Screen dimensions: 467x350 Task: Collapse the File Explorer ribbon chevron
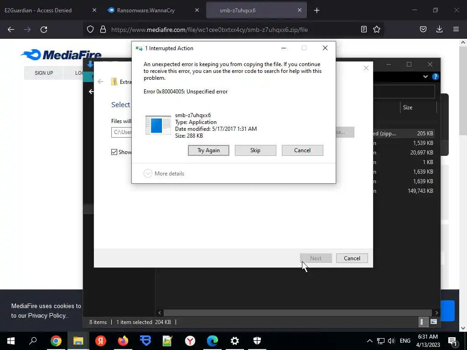pos(425,77)
